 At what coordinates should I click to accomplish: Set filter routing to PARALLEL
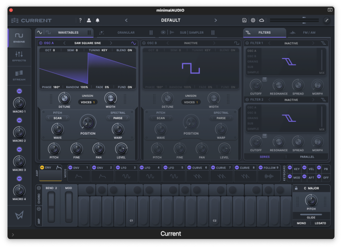307,157
